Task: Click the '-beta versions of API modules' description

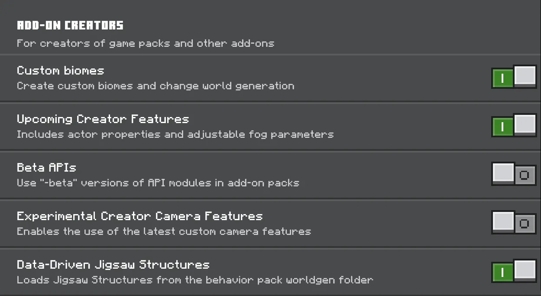Action: point(158,183)
